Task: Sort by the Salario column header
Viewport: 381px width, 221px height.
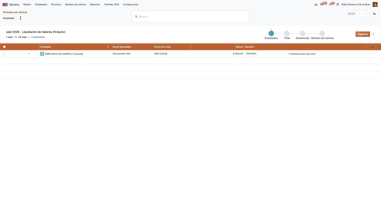Action: click(x=239, y=47)
